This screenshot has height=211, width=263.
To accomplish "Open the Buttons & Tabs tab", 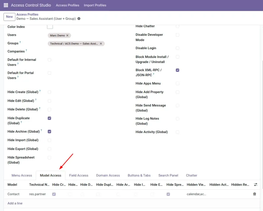I will point(139,175).
